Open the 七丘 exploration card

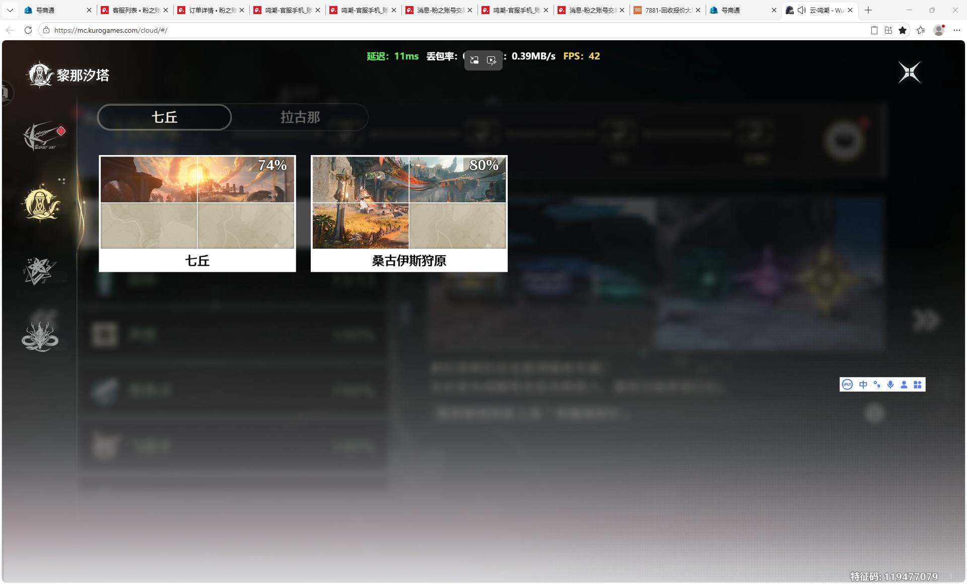[x=197, y=213]
